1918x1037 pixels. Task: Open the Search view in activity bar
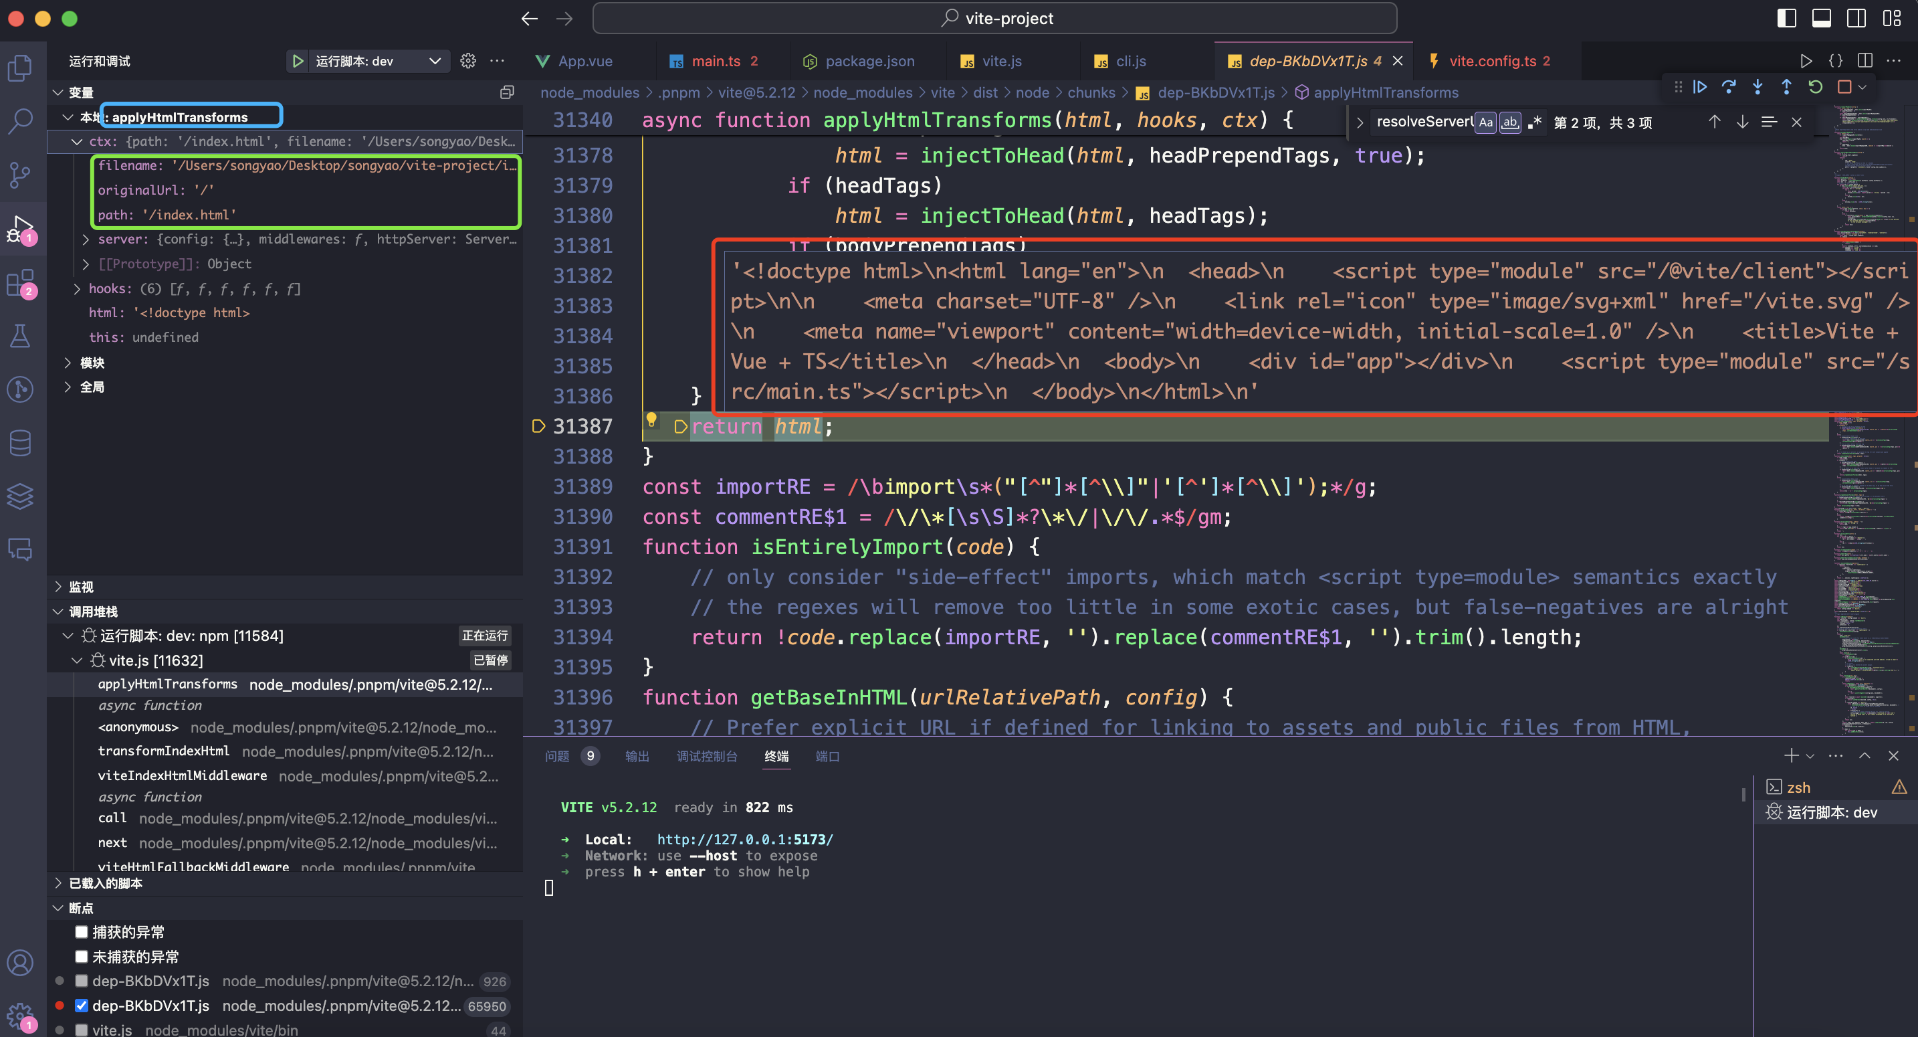[x=20, y=120]
